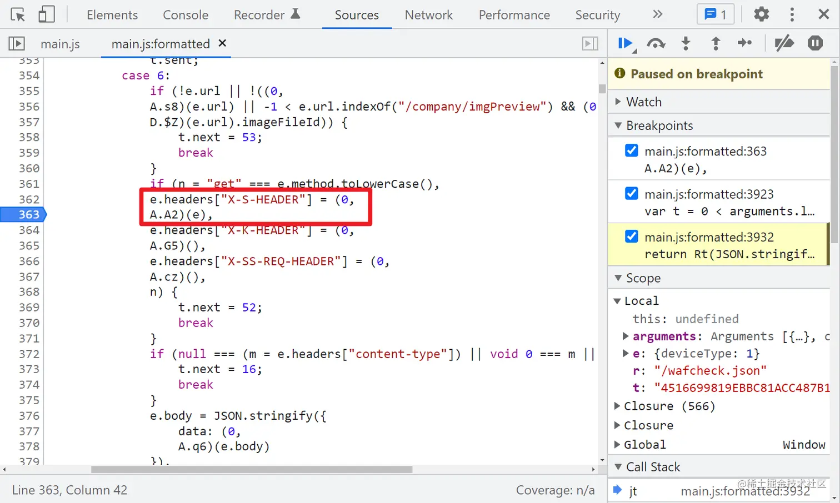The image size is (840, 503).
Task: Click the "Line 363, Column 42" status text
Action: coord(69,490)
